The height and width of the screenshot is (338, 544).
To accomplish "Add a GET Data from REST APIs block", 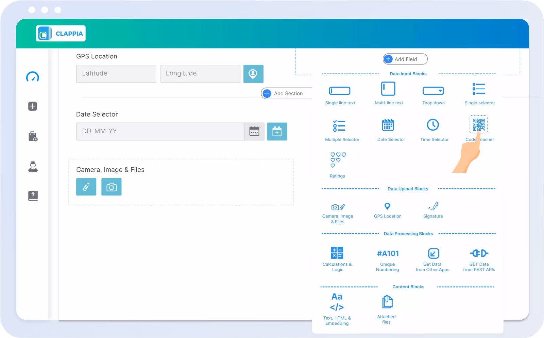I will point(479,253).
